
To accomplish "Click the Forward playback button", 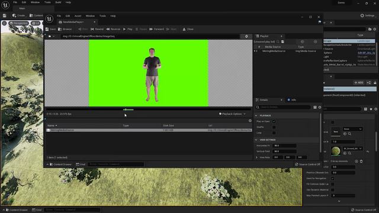I will coord(156,29).
